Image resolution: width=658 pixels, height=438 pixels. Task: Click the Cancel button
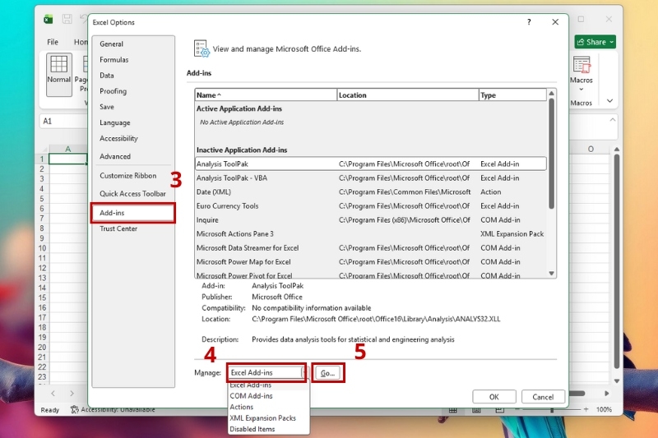coord(543,397)
